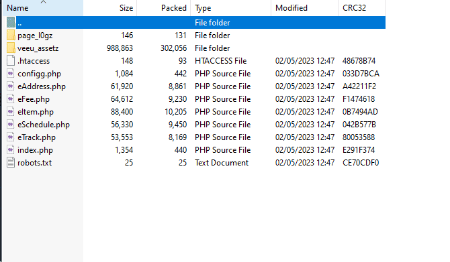Click the packed value 9,450

[177, 125]
